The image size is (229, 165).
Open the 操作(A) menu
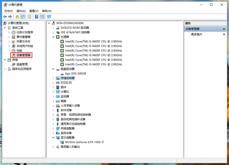pos(21,11)
